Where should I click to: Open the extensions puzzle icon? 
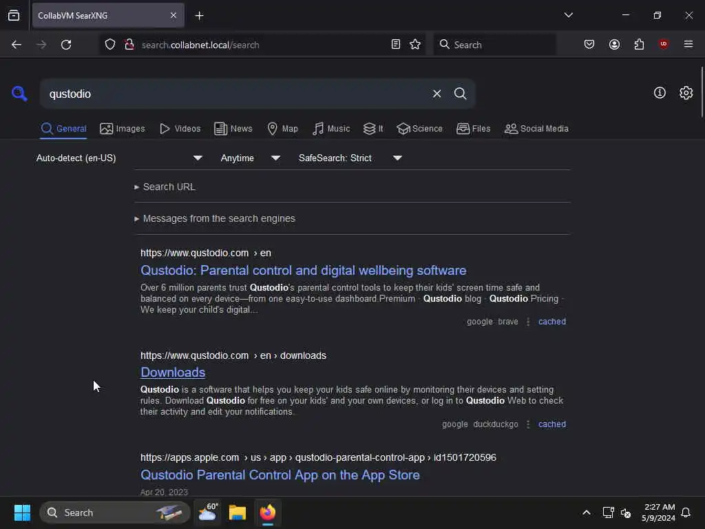[x=639, y=45]
